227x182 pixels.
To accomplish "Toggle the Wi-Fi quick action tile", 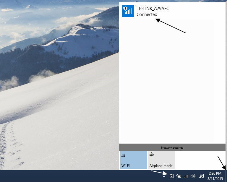I will point(134,160).
